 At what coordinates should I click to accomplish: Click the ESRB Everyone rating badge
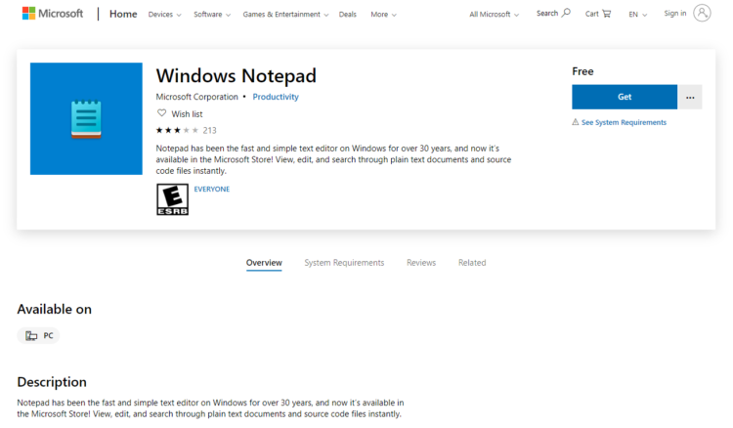[173, 198]
